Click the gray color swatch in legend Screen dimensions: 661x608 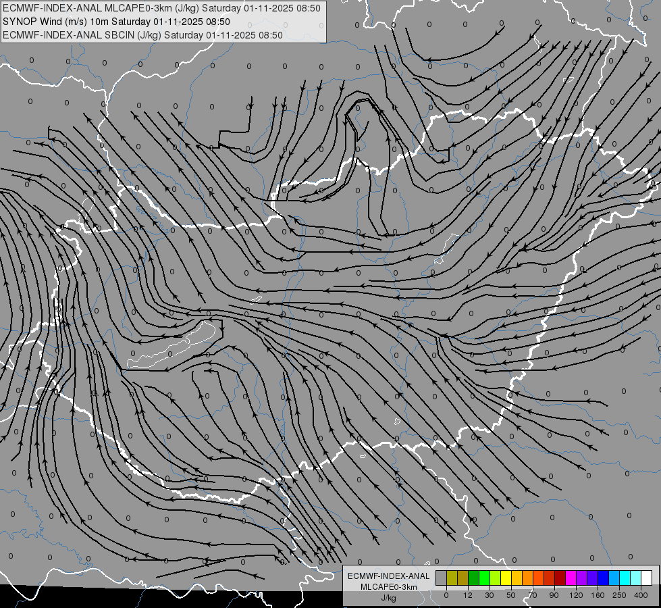point(442,578)
